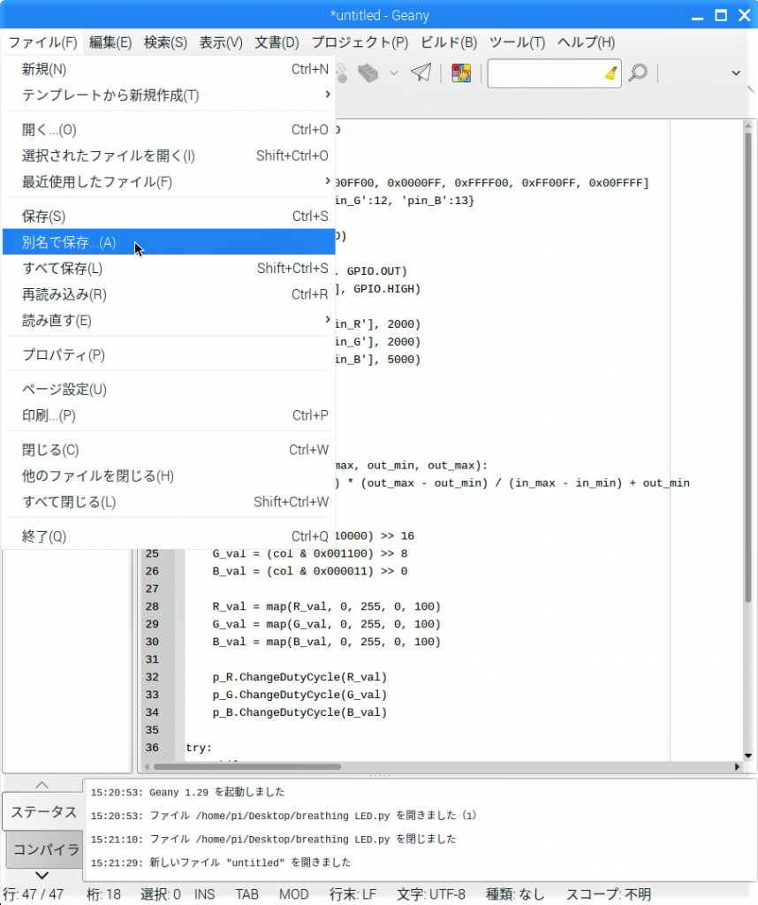
Task: Click the up arrow above message tabs
Action: click(42, 784)
